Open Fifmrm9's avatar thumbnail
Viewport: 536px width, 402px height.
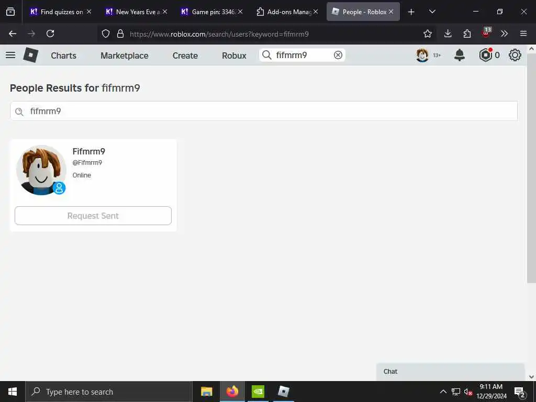[x=41, y=170]
